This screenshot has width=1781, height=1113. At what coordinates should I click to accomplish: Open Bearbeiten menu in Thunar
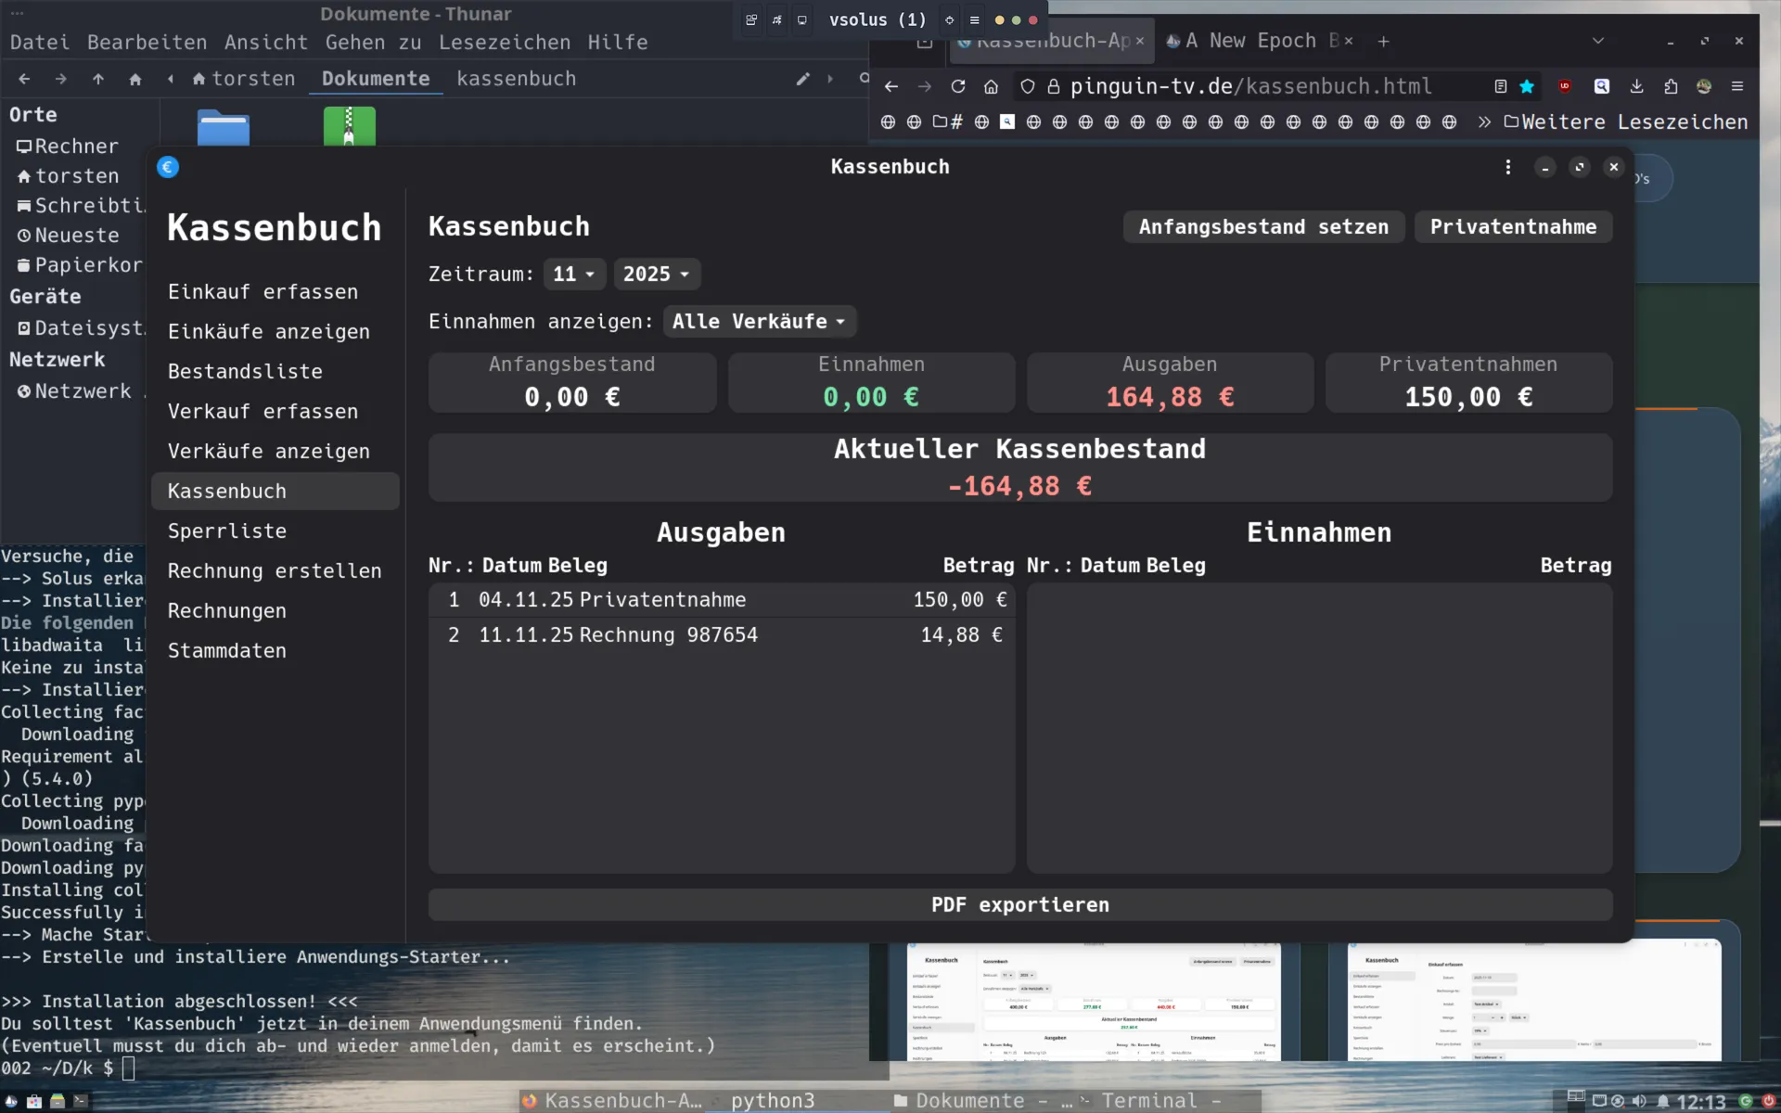147,43
